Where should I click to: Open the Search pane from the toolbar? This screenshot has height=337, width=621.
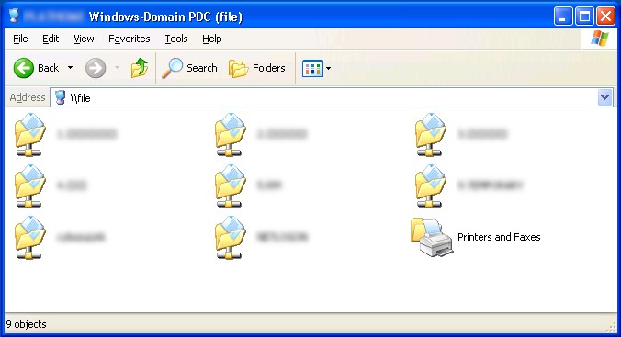(189, 68)
